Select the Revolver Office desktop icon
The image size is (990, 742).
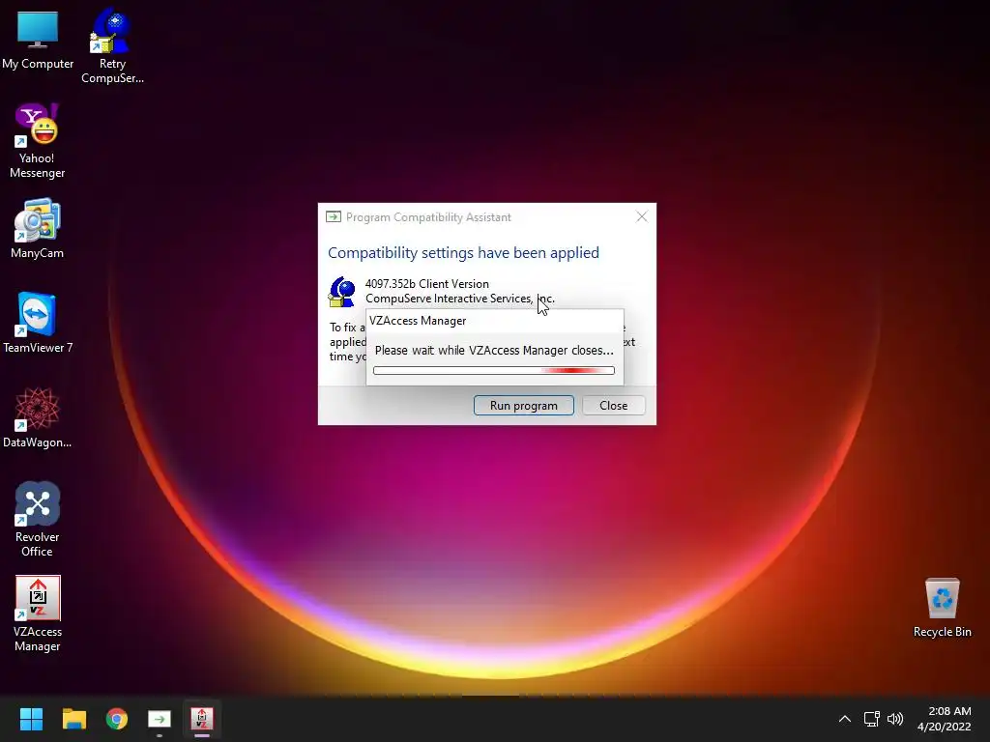38,519
